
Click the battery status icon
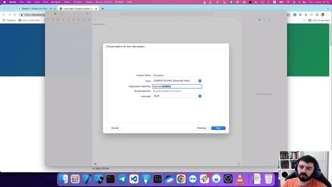[x=281, y=2]
